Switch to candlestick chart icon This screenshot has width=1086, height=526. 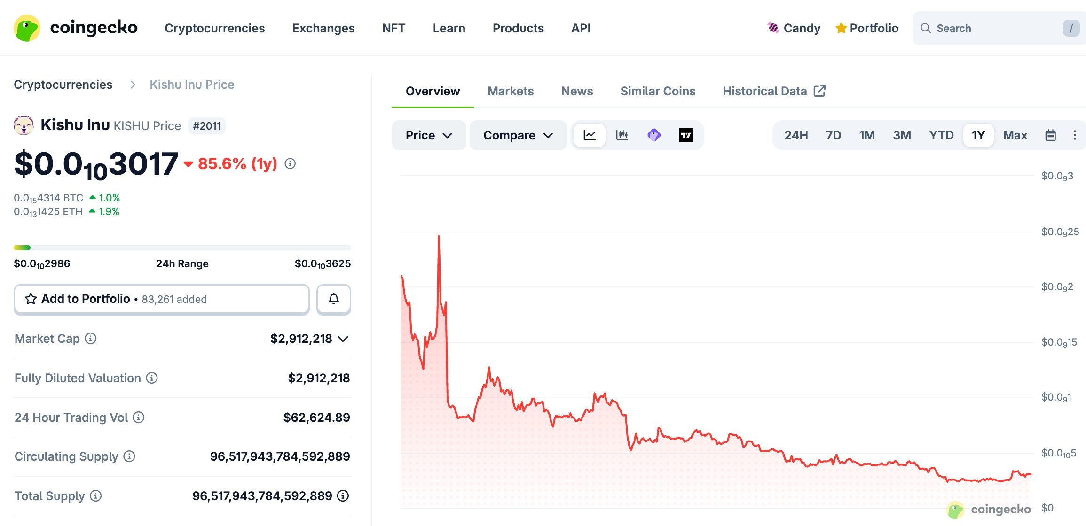(x=622, y=135)
